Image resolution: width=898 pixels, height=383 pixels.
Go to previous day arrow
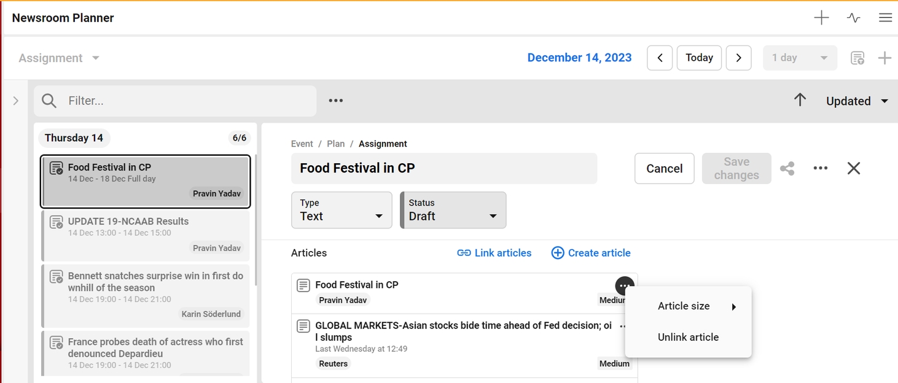pyautogui.click(x=660, y=58)
